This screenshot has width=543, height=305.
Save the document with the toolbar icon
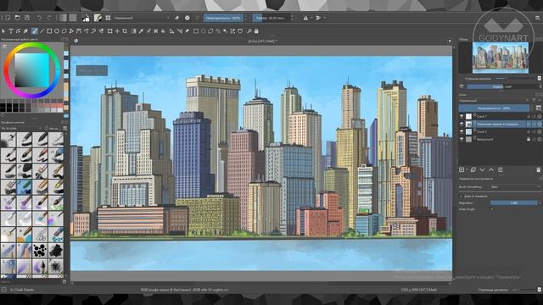(27, 18)
